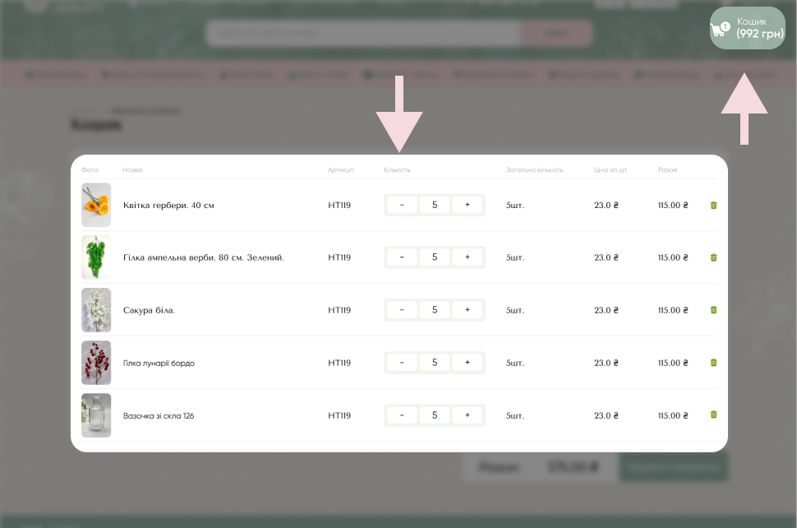
Task: Open Гілка лунарії бордо product link
Action: [159, 363]
